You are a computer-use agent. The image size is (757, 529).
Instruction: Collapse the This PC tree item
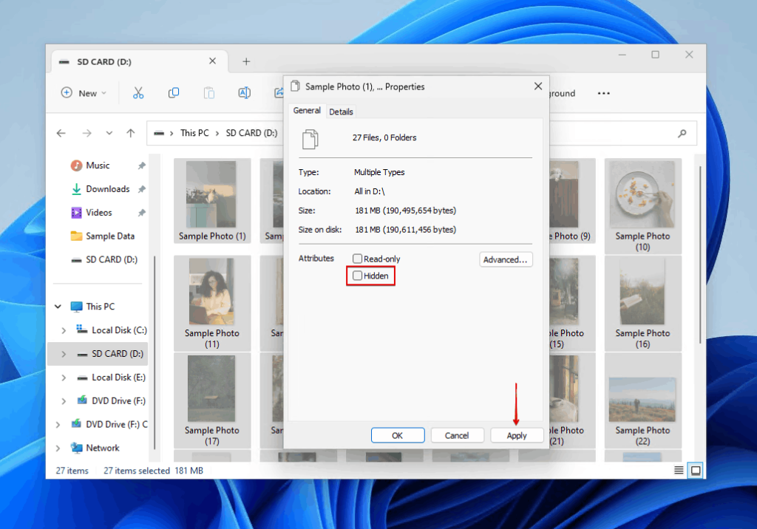(x=58, y=306)
